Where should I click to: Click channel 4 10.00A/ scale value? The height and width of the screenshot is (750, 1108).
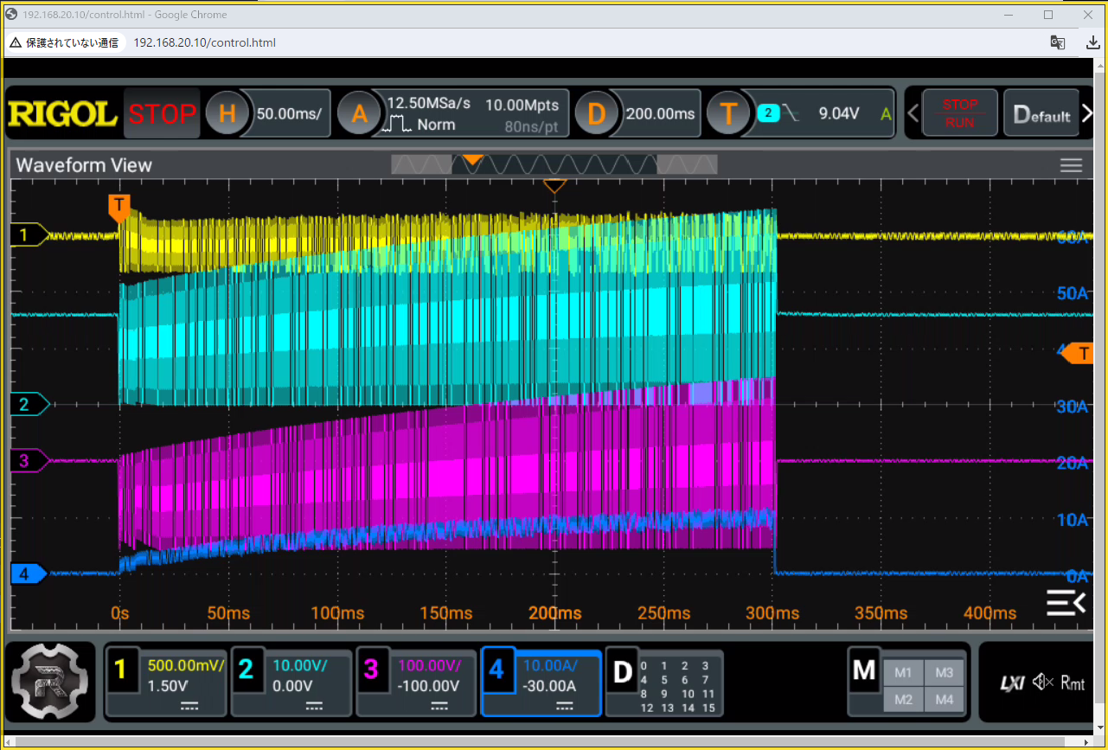[550, 666]
